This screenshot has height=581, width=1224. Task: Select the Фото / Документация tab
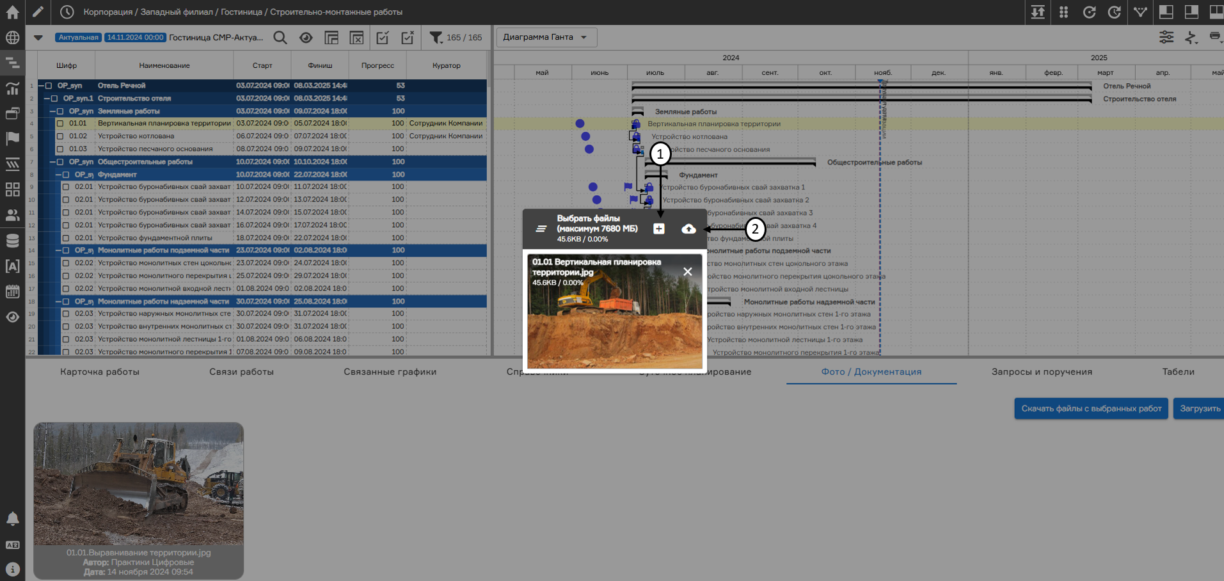pyautogui.click(x=871, y=372)
